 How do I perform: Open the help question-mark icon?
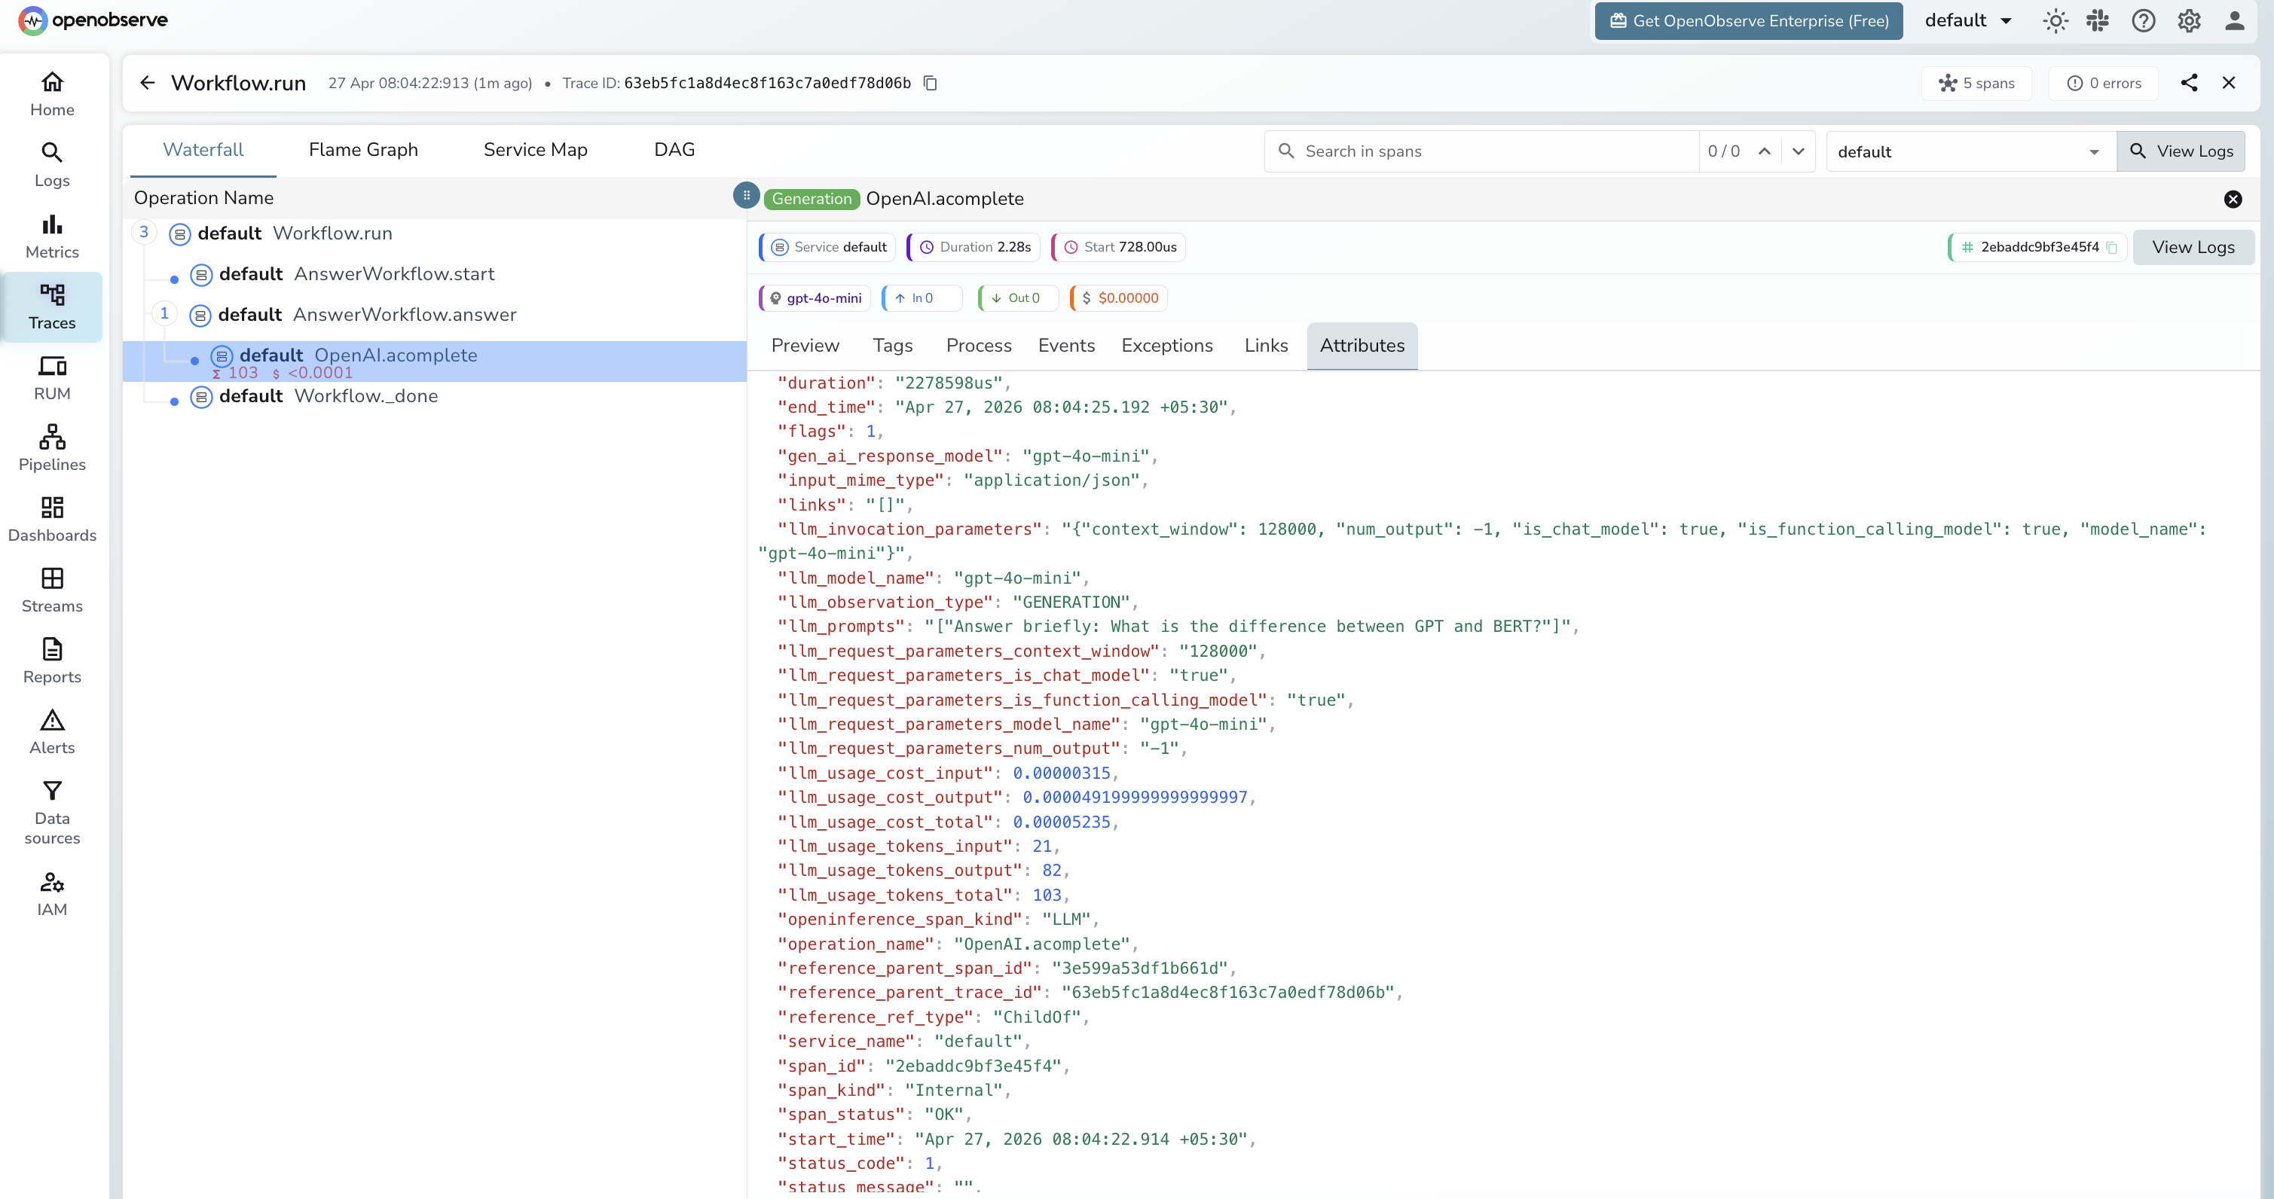click(x=2144, y=20)
